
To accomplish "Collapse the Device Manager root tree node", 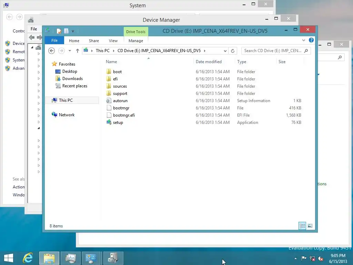I will [32, 47].
